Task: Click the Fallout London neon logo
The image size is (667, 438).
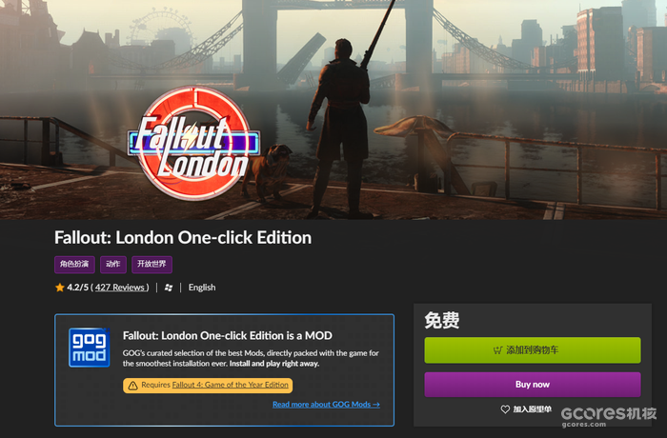Action: (x=194, y=144)
